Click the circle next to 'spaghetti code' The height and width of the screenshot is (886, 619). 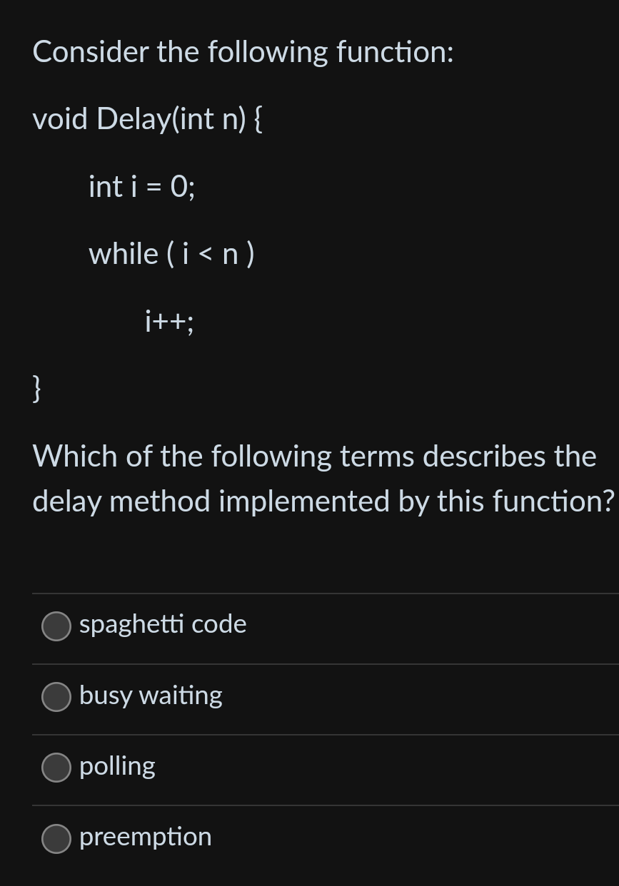click(x=56, y=626)
